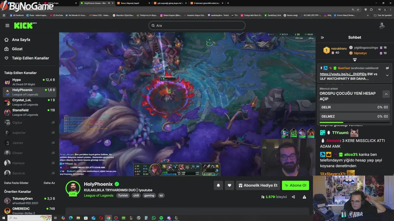Viewport: 394px width, 221px height.
Task: Open the Stansfield channel
Action: click(30, 112)
